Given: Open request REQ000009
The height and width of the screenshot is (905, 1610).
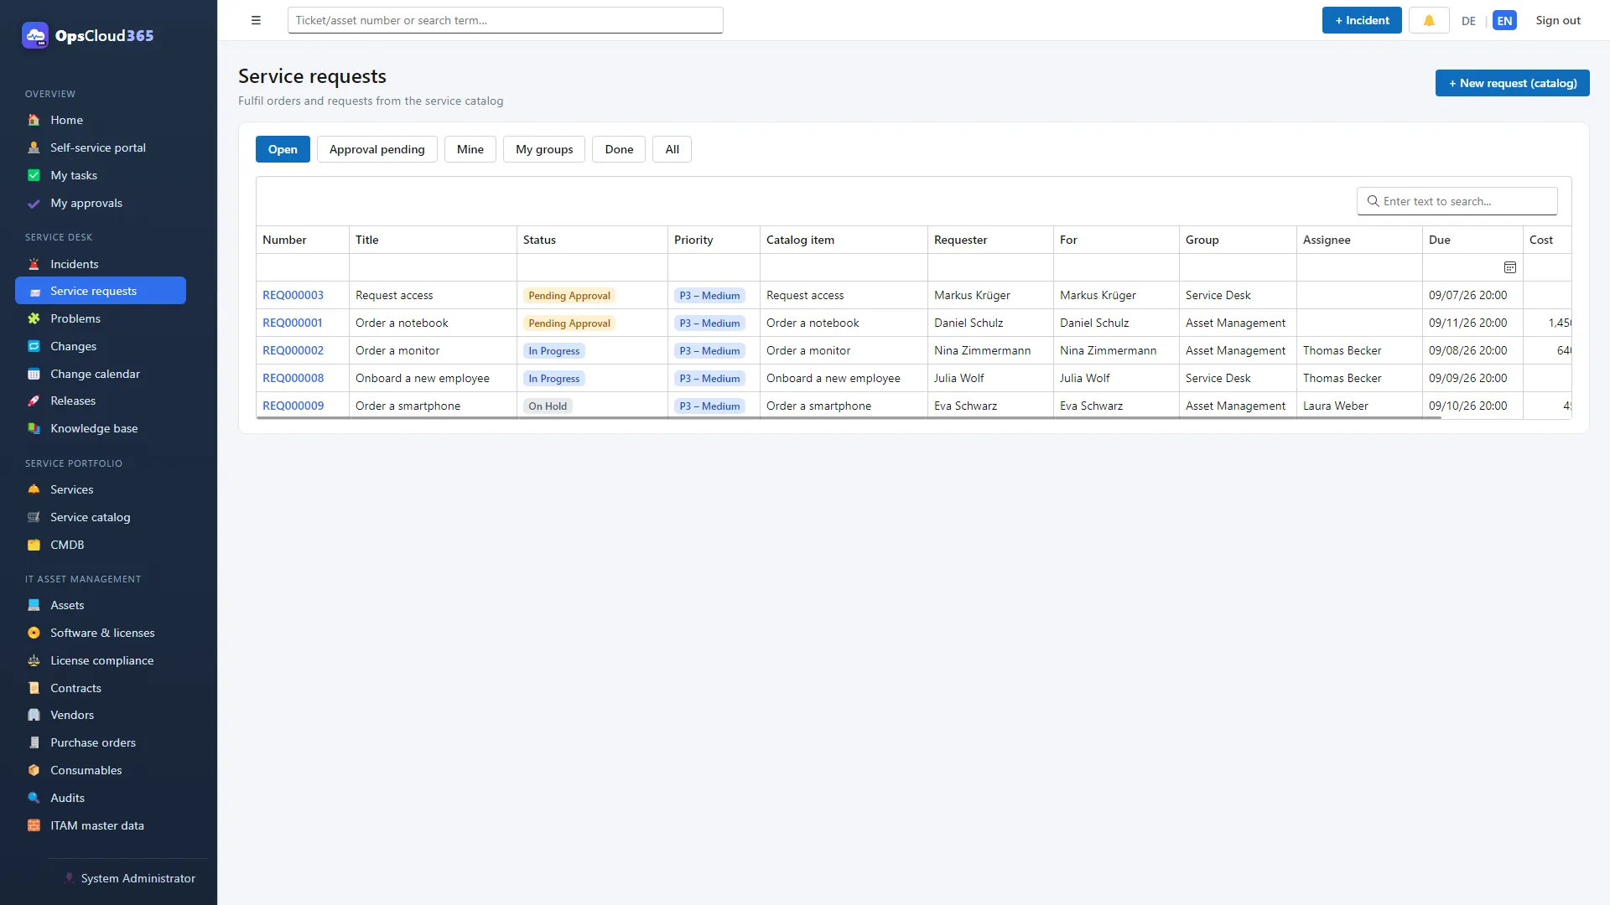Looking at the screenshot, I should (x=293, y=406).
